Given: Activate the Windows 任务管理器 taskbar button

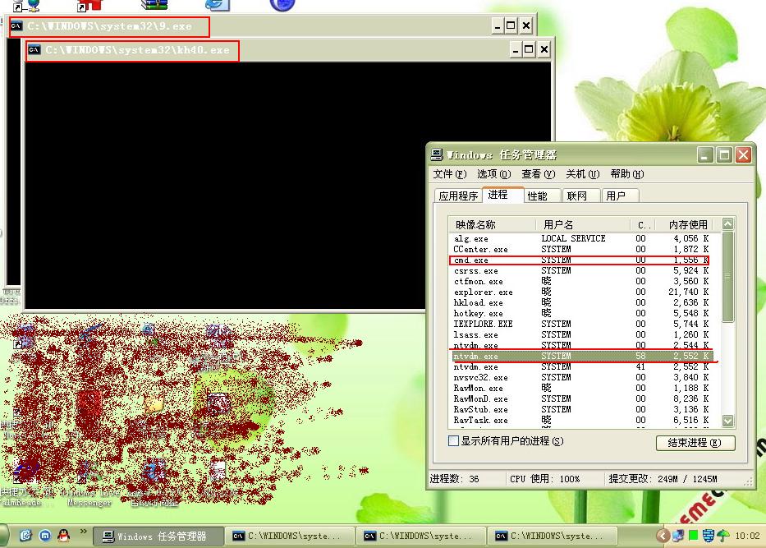Looking at the screenshot, I should tap(158, 536).
